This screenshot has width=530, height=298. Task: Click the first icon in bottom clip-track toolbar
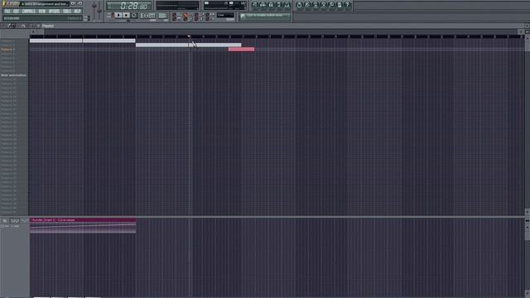click(5, 221)
